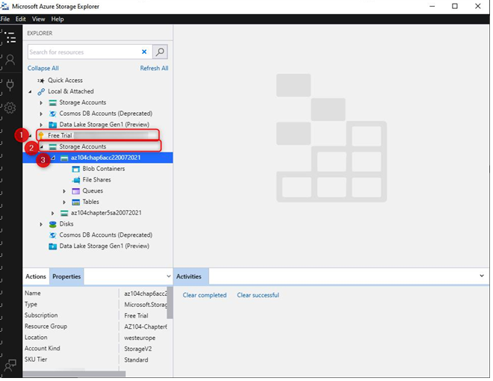Click the Subscription property label
Viewport: 493px width, 381px height.
pos(41,315)
